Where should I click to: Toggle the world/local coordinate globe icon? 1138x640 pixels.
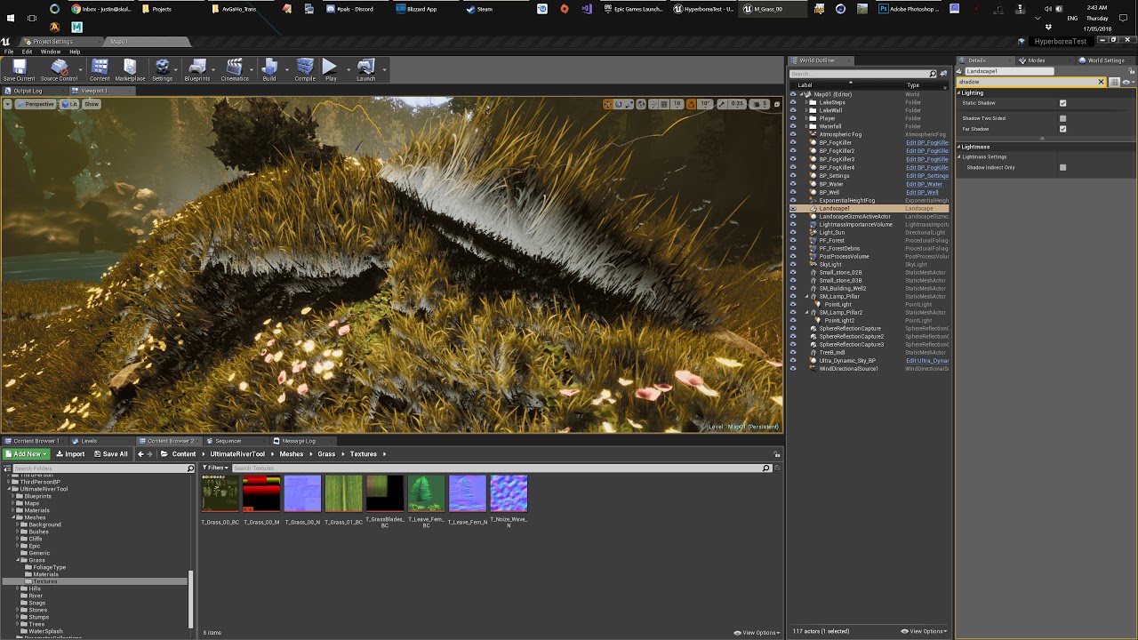[641, 104]
